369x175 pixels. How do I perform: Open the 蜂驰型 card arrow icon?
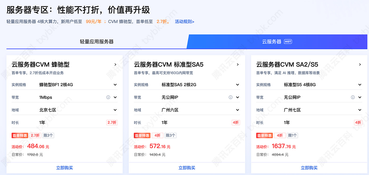115,64
